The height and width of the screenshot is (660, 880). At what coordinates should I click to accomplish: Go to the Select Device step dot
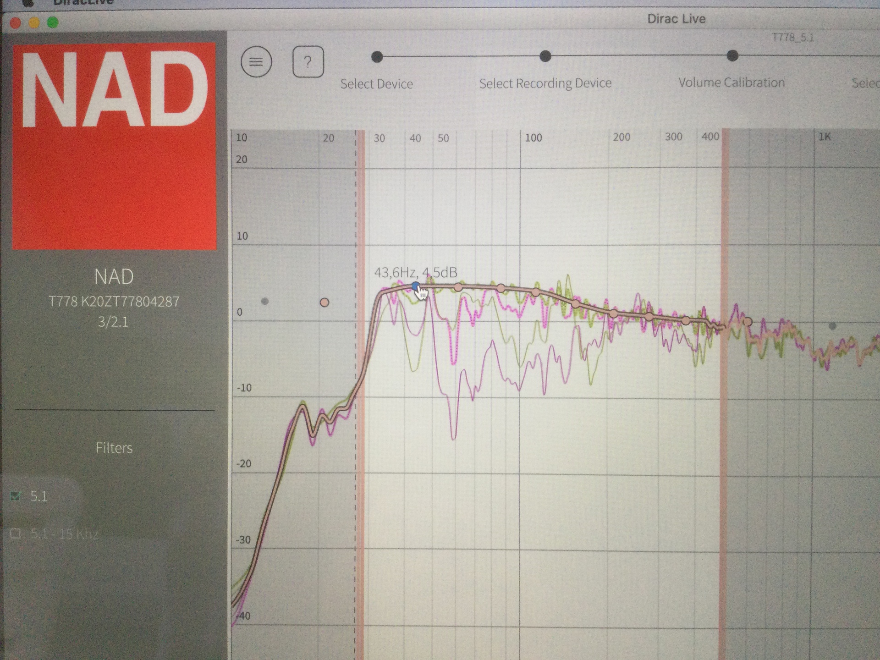(377, 57)
